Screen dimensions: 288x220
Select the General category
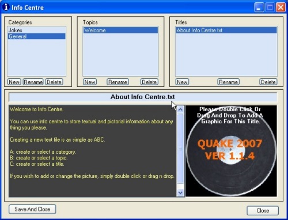tap(36, 36)
